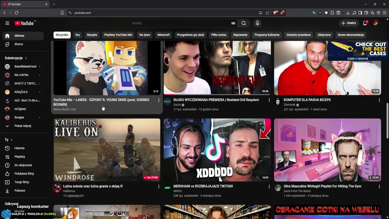Open the MERGHANI TikTok video thumbnail
389x219 pixels.
(217, 150)
